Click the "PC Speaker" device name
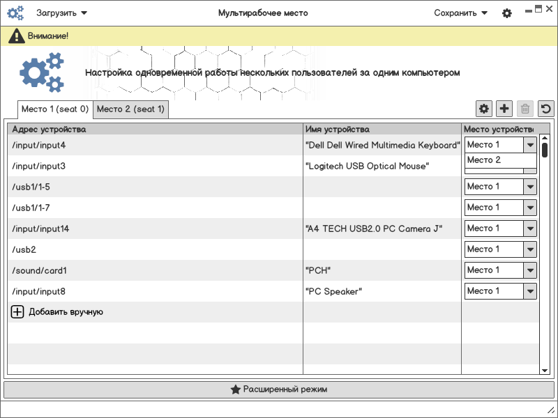Screen dimensions: 558x418 [333, 291]
